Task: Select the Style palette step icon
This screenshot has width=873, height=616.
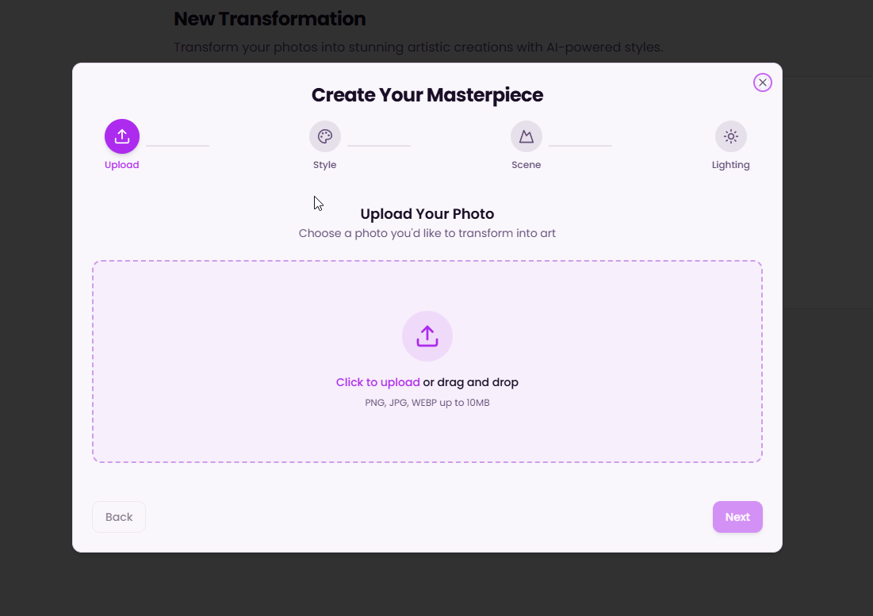Action: pos(324,136)
